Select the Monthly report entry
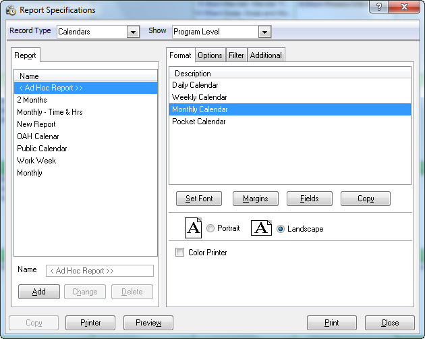425x339 pixels. [86, 173]
